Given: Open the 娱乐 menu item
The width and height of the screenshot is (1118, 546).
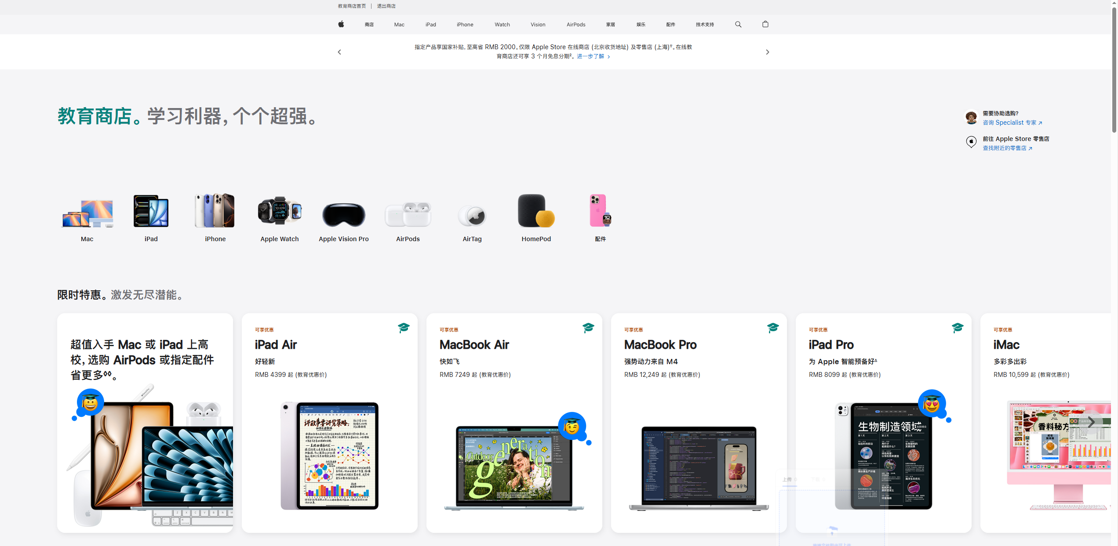Looking at the screenshot, I should [641, 25].
